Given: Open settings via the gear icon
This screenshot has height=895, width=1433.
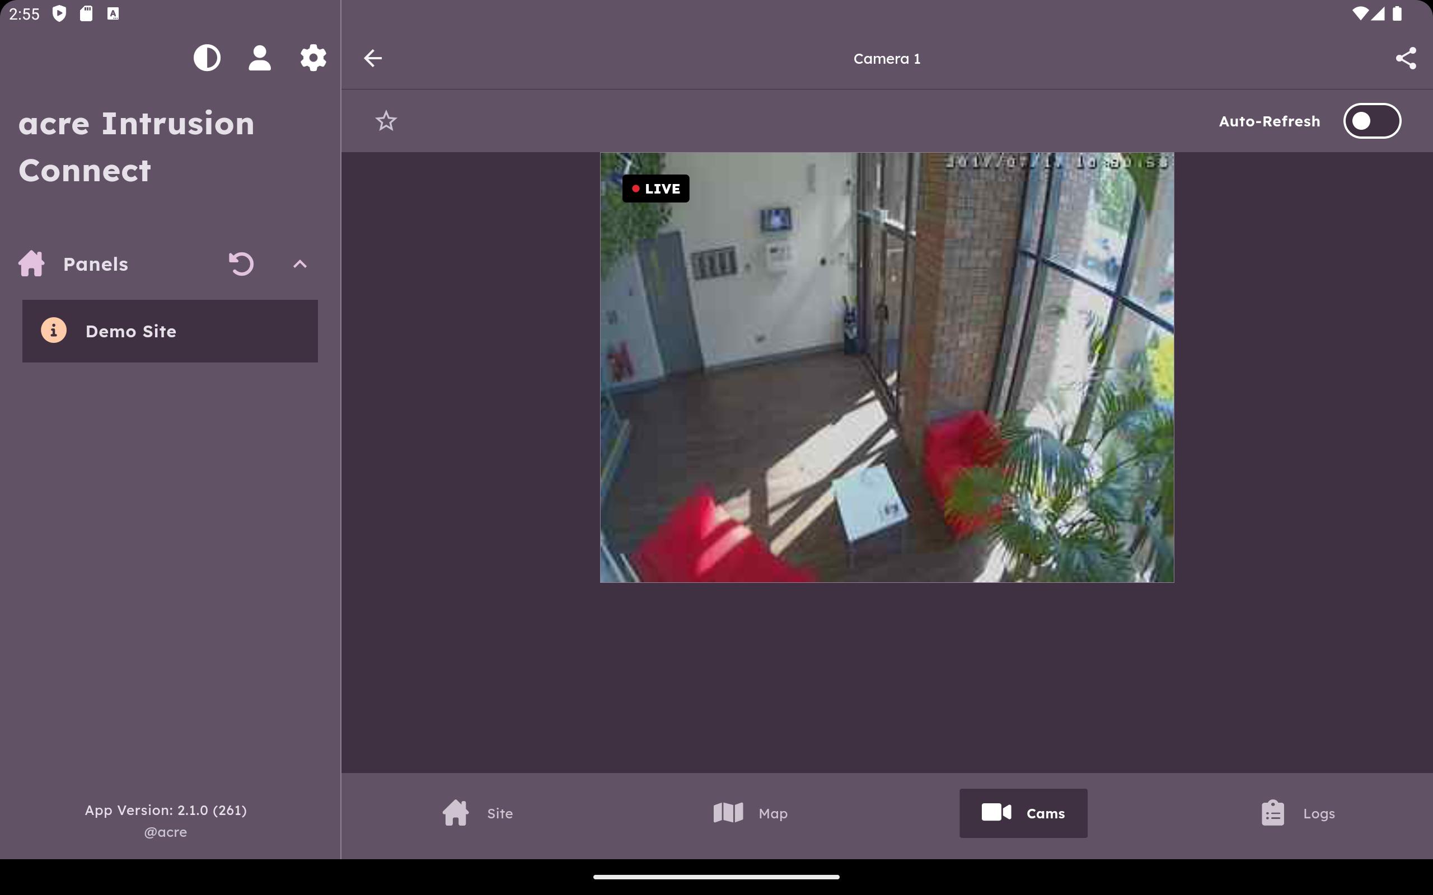Looking at the screenshot, I should [x=313, y=58].
